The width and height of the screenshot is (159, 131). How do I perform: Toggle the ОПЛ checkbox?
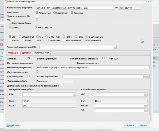click(x=10, y=37)
